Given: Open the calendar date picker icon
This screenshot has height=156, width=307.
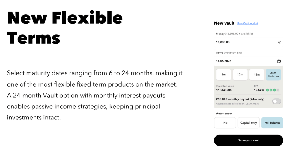Looking at the screenshot, I should pyautogui.click(x=279, y=61).
